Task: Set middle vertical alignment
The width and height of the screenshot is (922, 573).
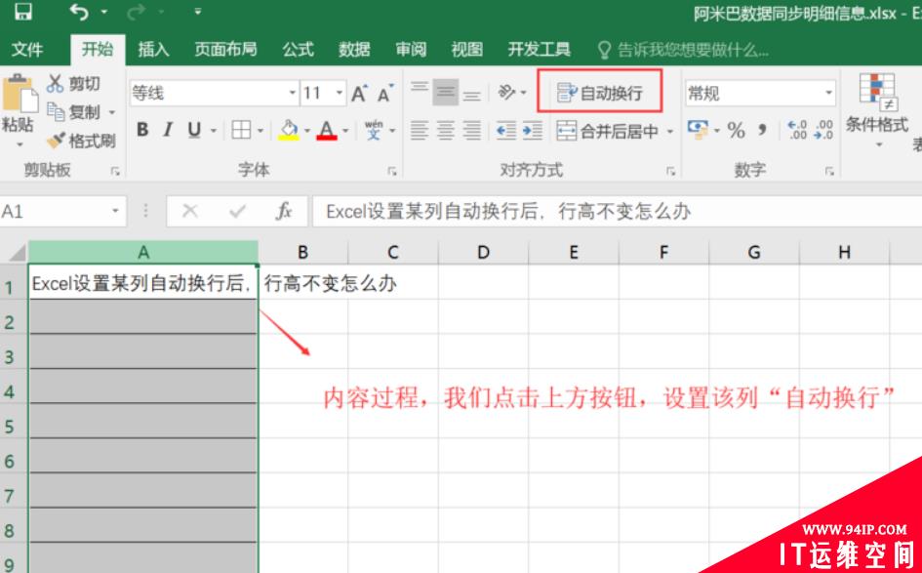Action: (445, 93)
